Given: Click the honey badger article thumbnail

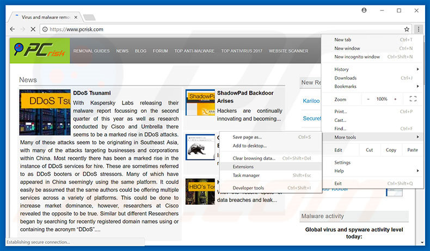Looking at the screenshot, I should coord(200,147).
